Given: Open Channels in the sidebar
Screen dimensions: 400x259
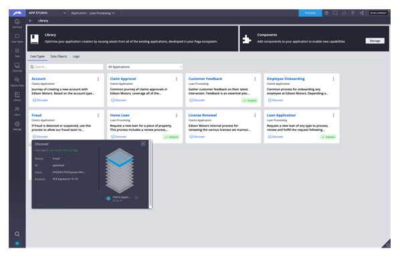Looking at the screenshot, I should point(17,67).
